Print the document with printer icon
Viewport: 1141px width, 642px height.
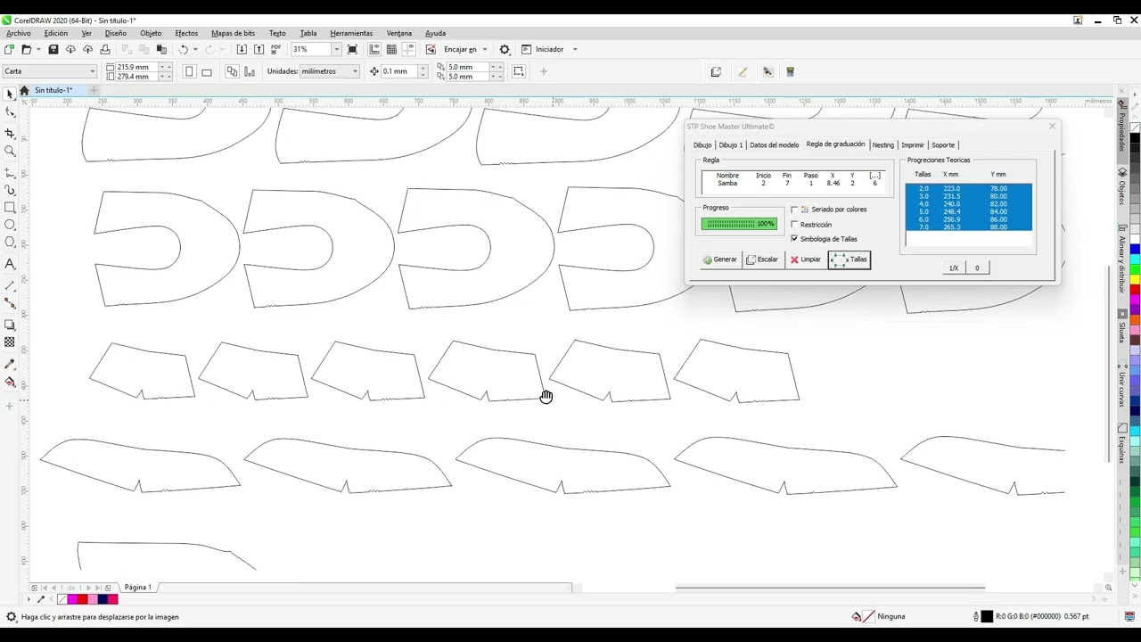[105, 49]
